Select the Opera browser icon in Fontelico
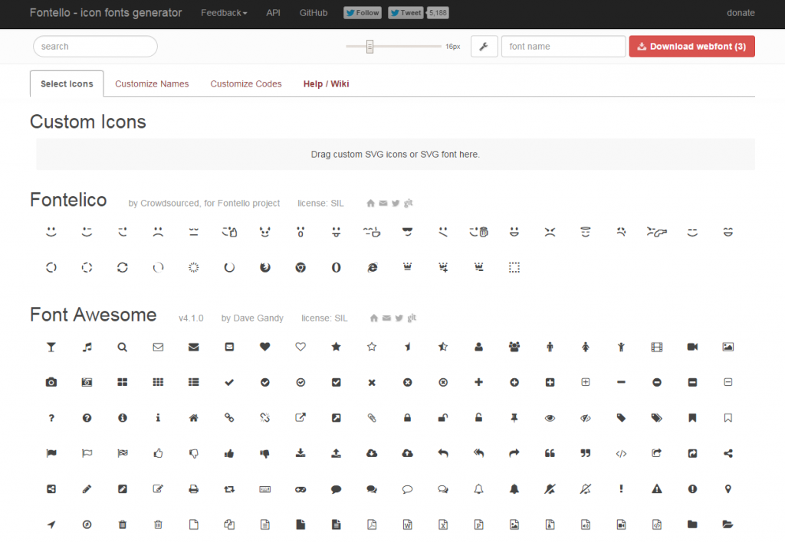The image size is (785, 542). 336,267
